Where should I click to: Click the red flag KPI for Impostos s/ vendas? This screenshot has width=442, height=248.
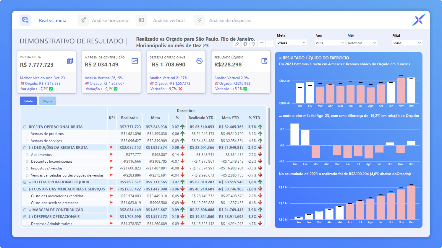(x=111, y=168)
